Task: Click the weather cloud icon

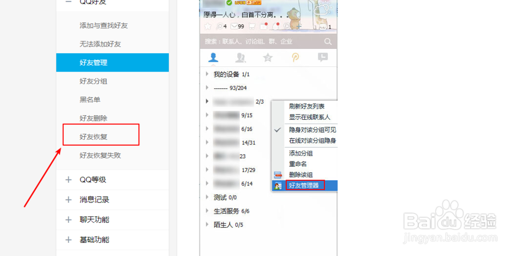Action: tap(324, 9)
